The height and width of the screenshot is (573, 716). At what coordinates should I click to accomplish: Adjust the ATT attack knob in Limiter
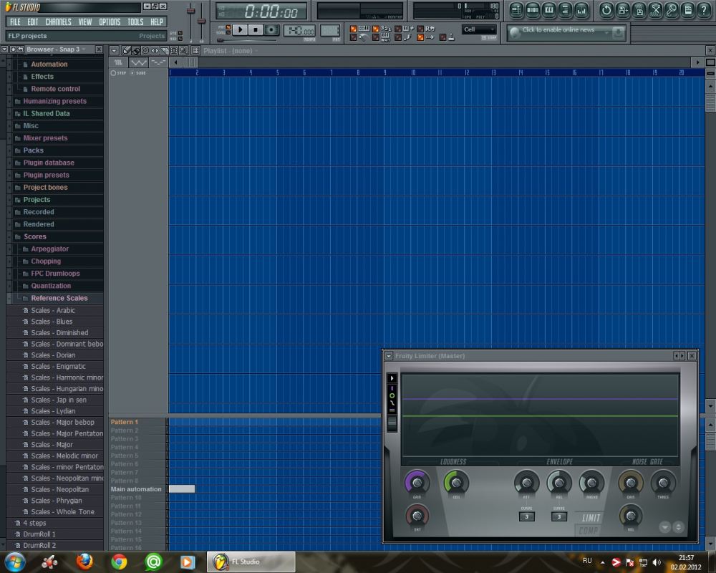[x=526, y=483]
